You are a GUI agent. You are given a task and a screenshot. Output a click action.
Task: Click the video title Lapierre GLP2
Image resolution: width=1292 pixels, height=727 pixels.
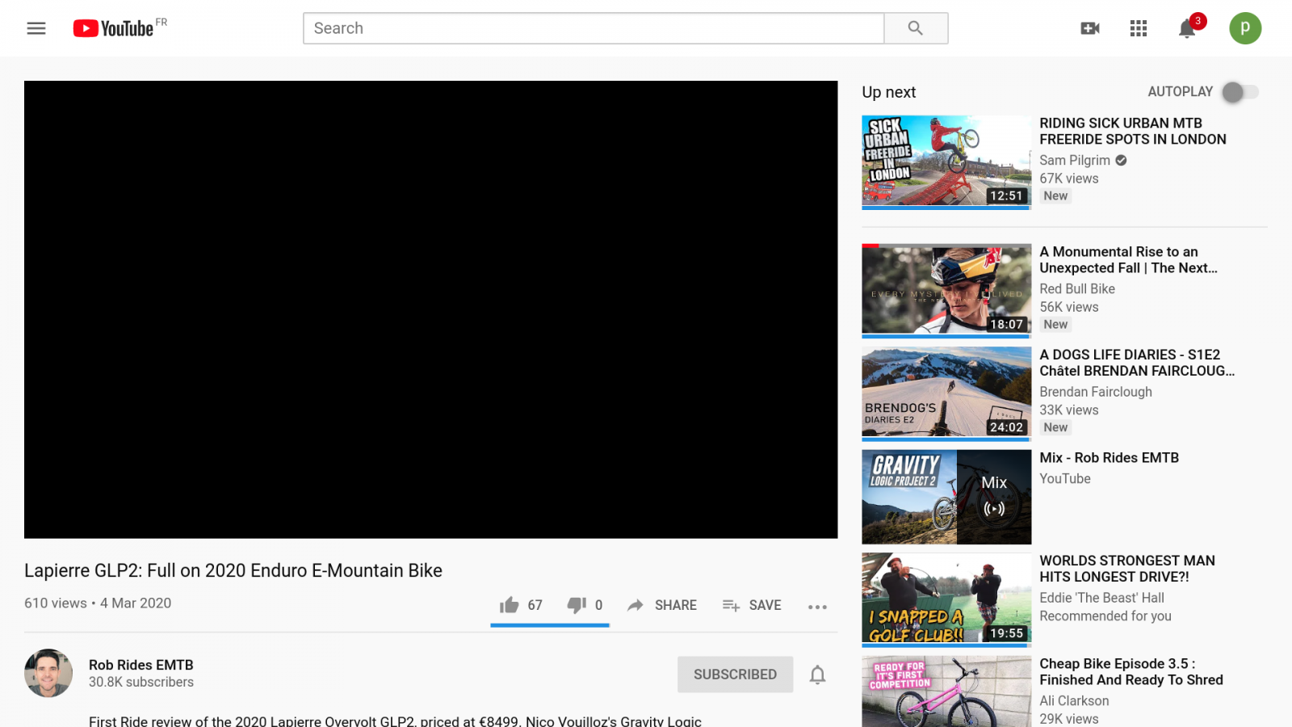pos(233,570)
